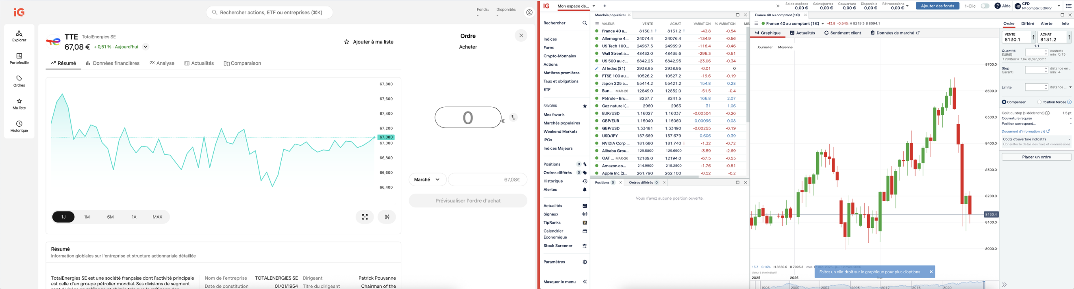
Task: Open the user profile icon
Action: click(x=529, y=13)
